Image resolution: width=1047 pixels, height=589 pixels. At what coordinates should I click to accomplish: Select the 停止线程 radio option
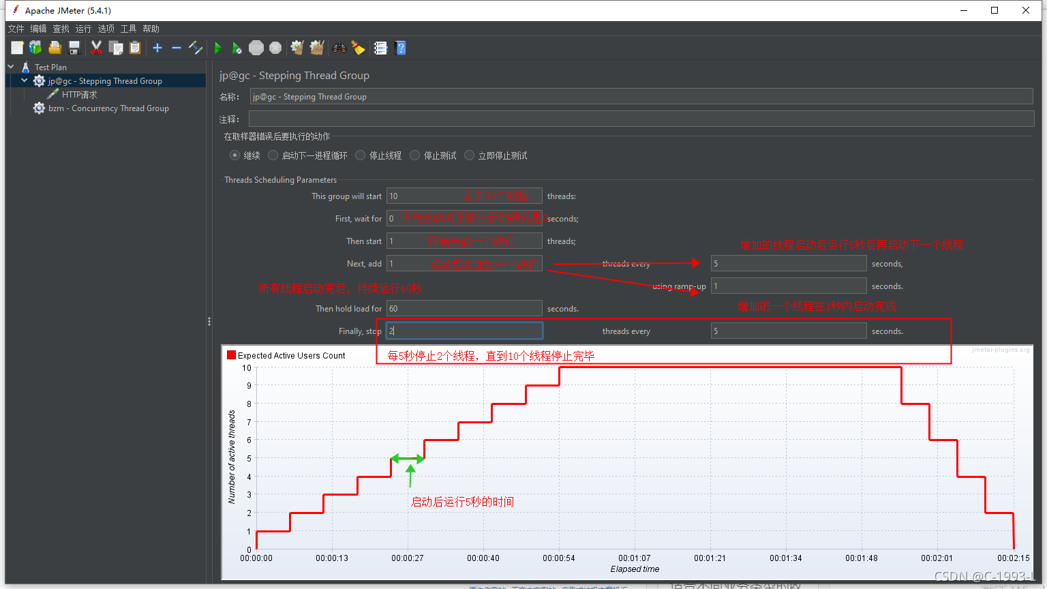pos(360,155)
